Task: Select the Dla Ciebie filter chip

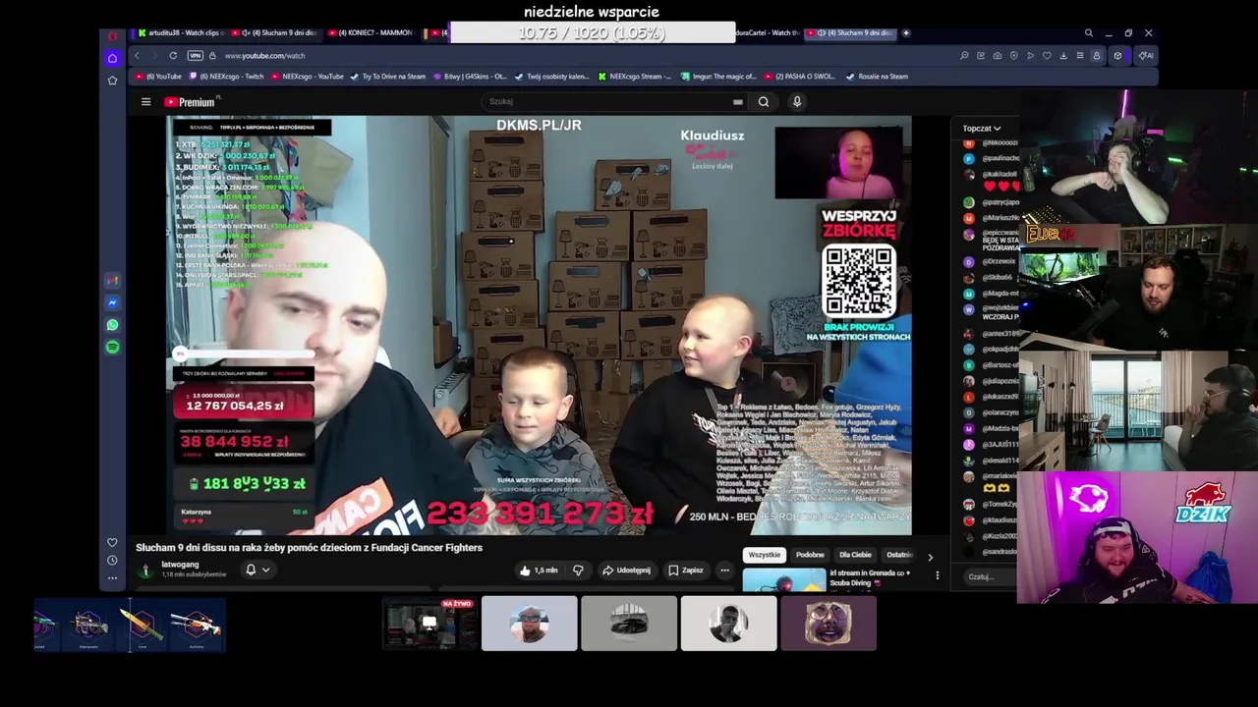Action: pos(855,555)
